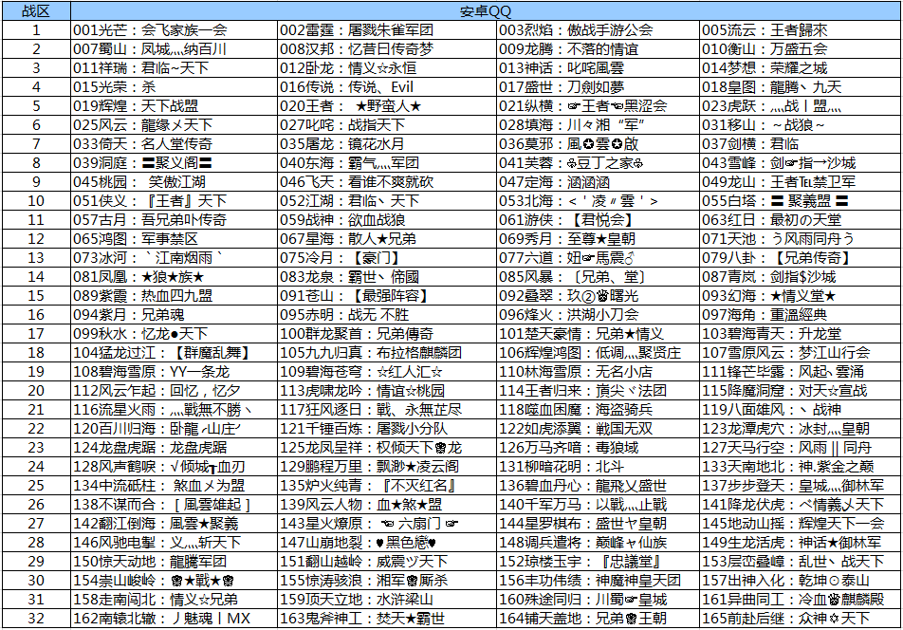Click cell 103碧海青天：升龙堂
The height and width of the screenshot is (630, 903).
[800, 334]
